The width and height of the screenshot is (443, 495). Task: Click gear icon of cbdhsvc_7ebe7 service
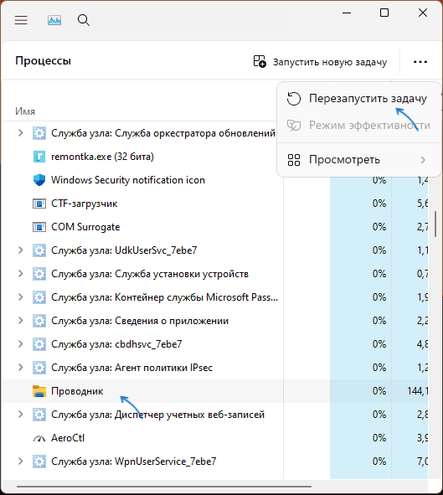coord(39,344)
